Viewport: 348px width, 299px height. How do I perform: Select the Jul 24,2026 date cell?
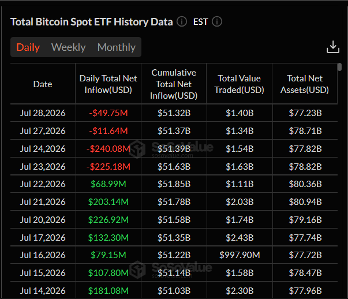pos(43,149)
